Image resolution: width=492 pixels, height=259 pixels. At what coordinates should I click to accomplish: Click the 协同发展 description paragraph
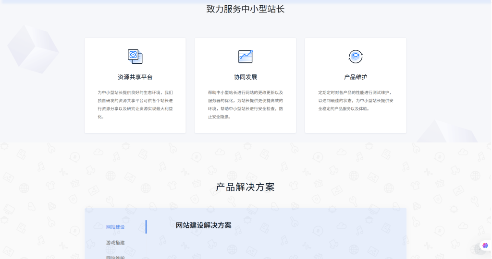246,105
